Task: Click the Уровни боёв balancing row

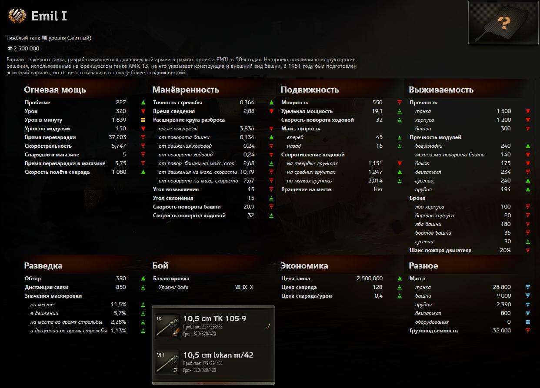Action: (x=173, y=287)
